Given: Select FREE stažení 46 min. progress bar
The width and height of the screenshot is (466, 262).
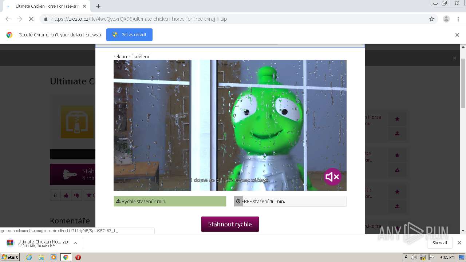Looking at the screenshot, I should click(x=290, y=201).
